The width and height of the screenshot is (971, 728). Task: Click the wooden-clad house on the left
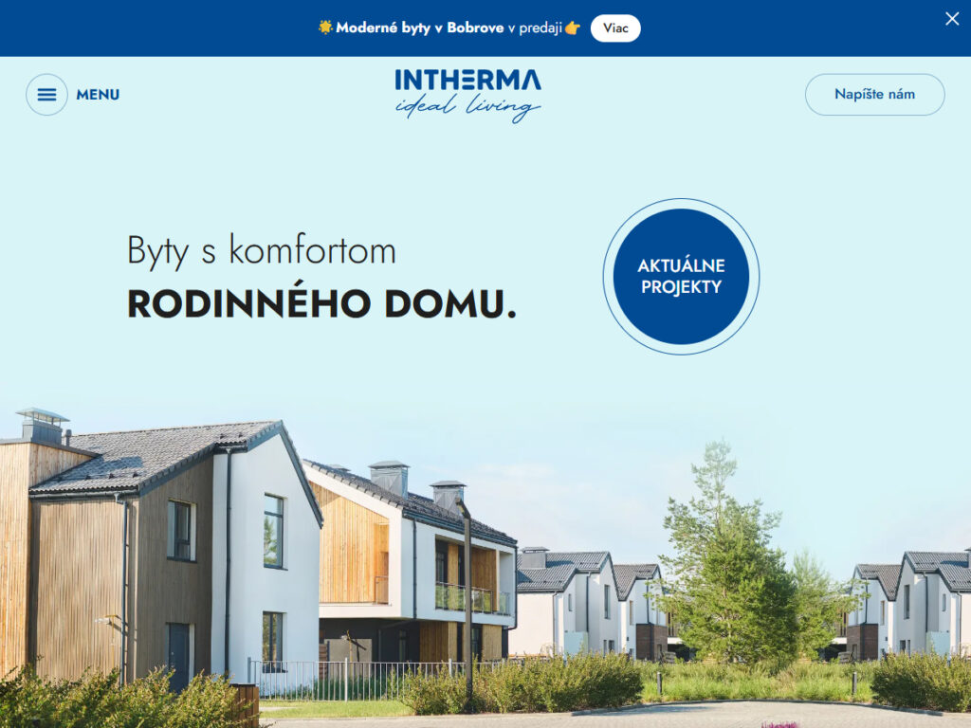[x=161, y=551]
